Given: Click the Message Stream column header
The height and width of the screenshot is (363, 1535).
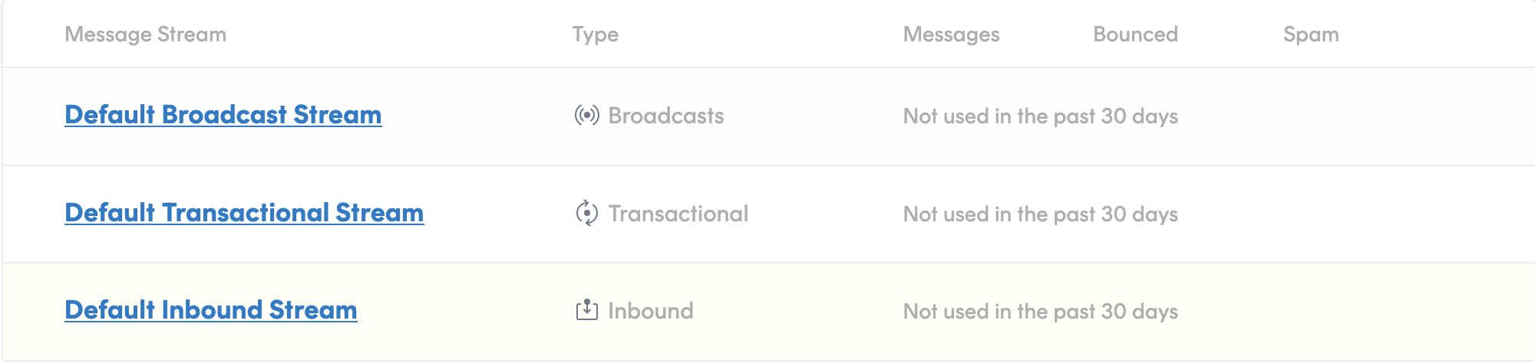Looking at the screenshot, I should (x=145, y=34).
